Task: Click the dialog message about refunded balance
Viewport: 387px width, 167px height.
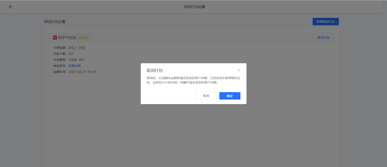Action: tap(193, 80)
